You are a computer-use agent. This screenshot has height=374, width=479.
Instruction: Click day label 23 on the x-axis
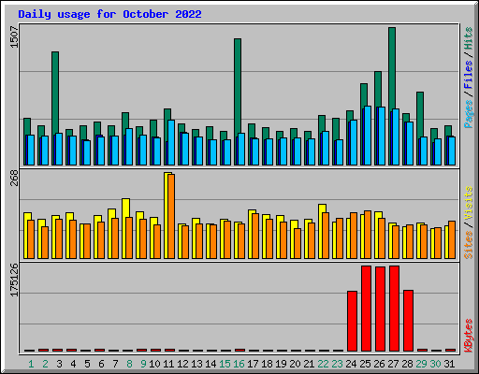pos(337,364)
